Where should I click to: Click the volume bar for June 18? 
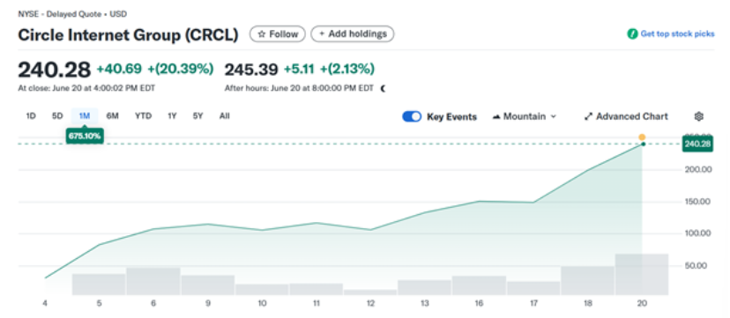pyautogui.click(x=587, y=280)
